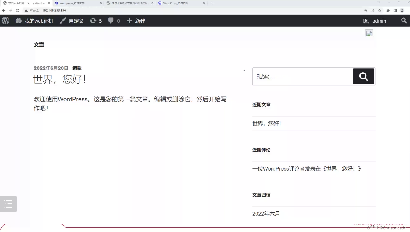Click the broken image placeholder below admin
410x232 pixels.
(369, 33)
